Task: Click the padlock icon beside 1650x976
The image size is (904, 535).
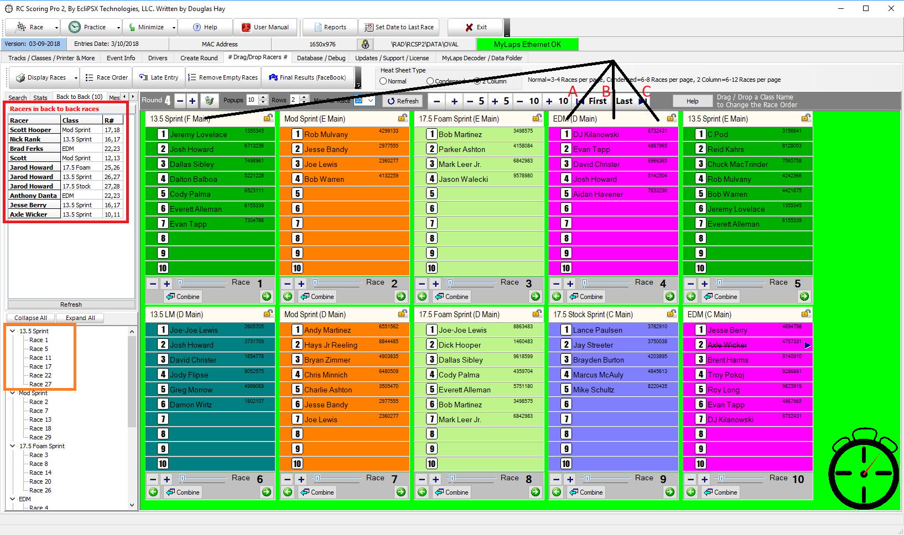Action: [365, 44]
